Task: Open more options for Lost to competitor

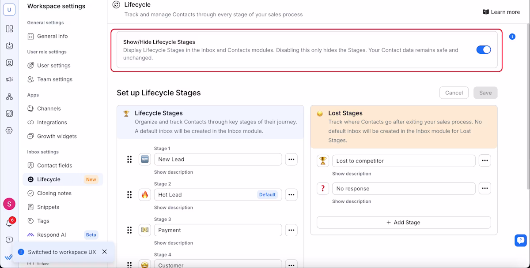Action: click(485, 160)
